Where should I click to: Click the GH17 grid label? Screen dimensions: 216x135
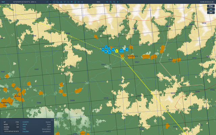(x=104, y=64)
